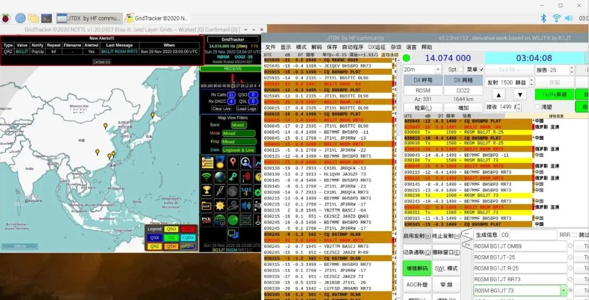Viewport: 589px width, 300px height.
Task: Click the green key icon
Action: pos(233,177)
